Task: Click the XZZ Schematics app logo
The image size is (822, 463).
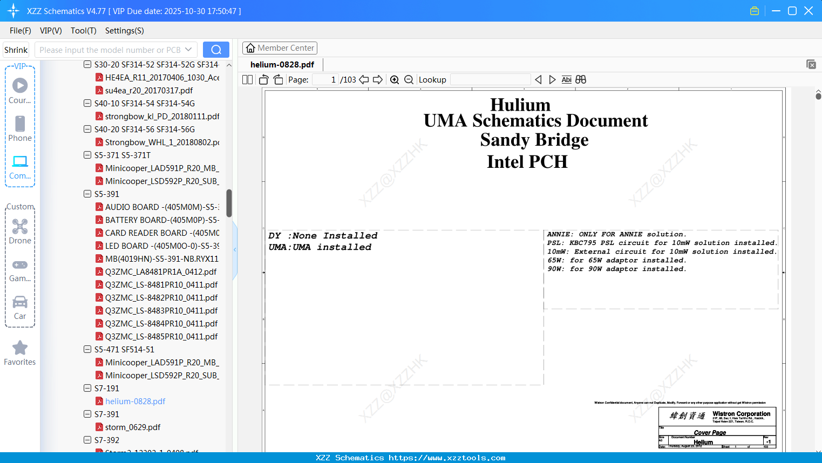Action: [13, 11]
